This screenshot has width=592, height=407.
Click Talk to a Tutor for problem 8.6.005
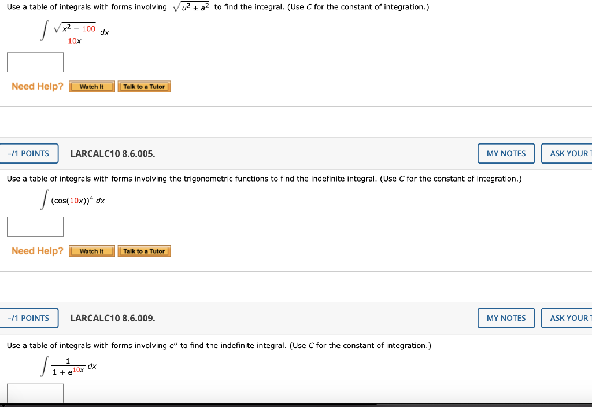144,251
